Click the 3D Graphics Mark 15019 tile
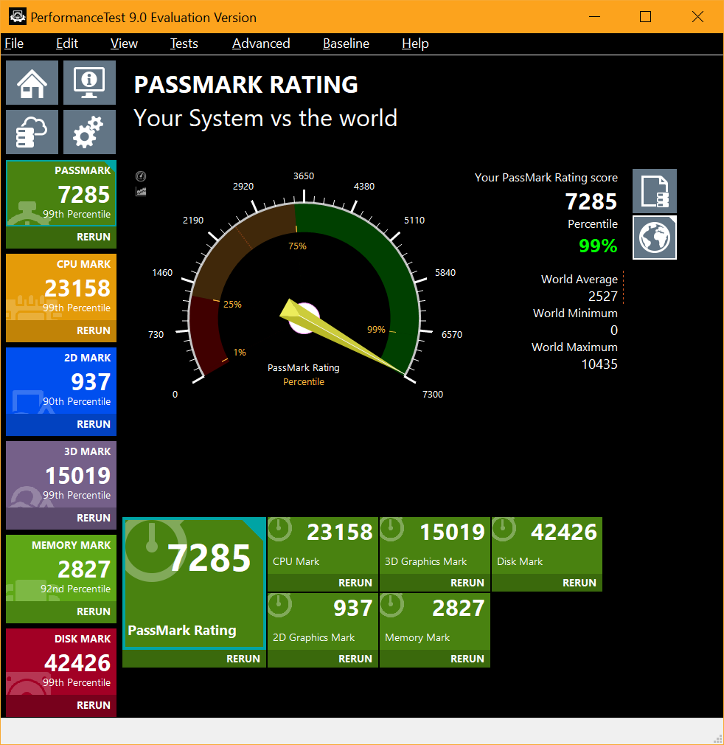 pos(435,545)
